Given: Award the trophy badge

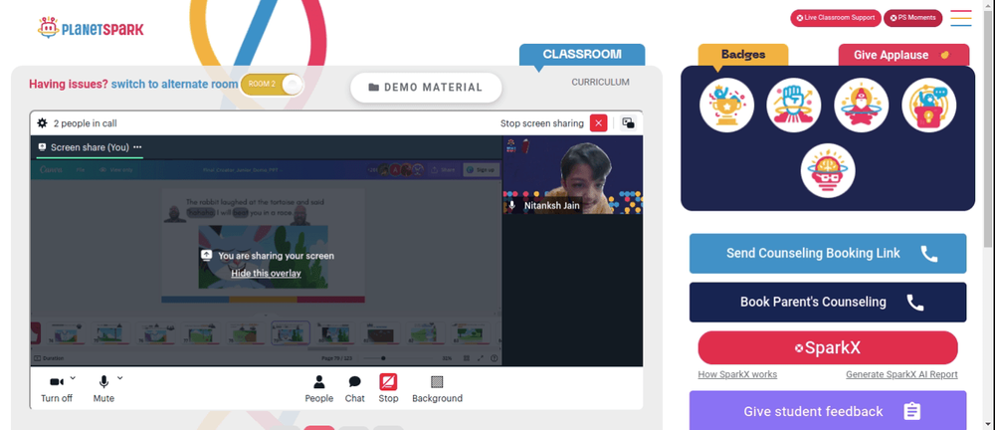Looking at the screenshot, I should [726, 105].
